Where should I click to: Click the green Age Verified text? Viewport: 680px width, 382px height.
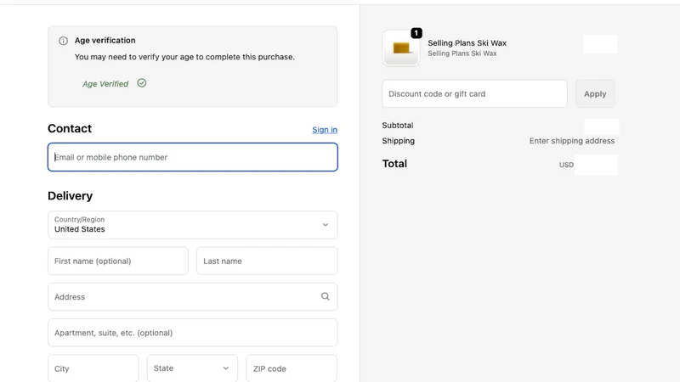pos(105,83)
